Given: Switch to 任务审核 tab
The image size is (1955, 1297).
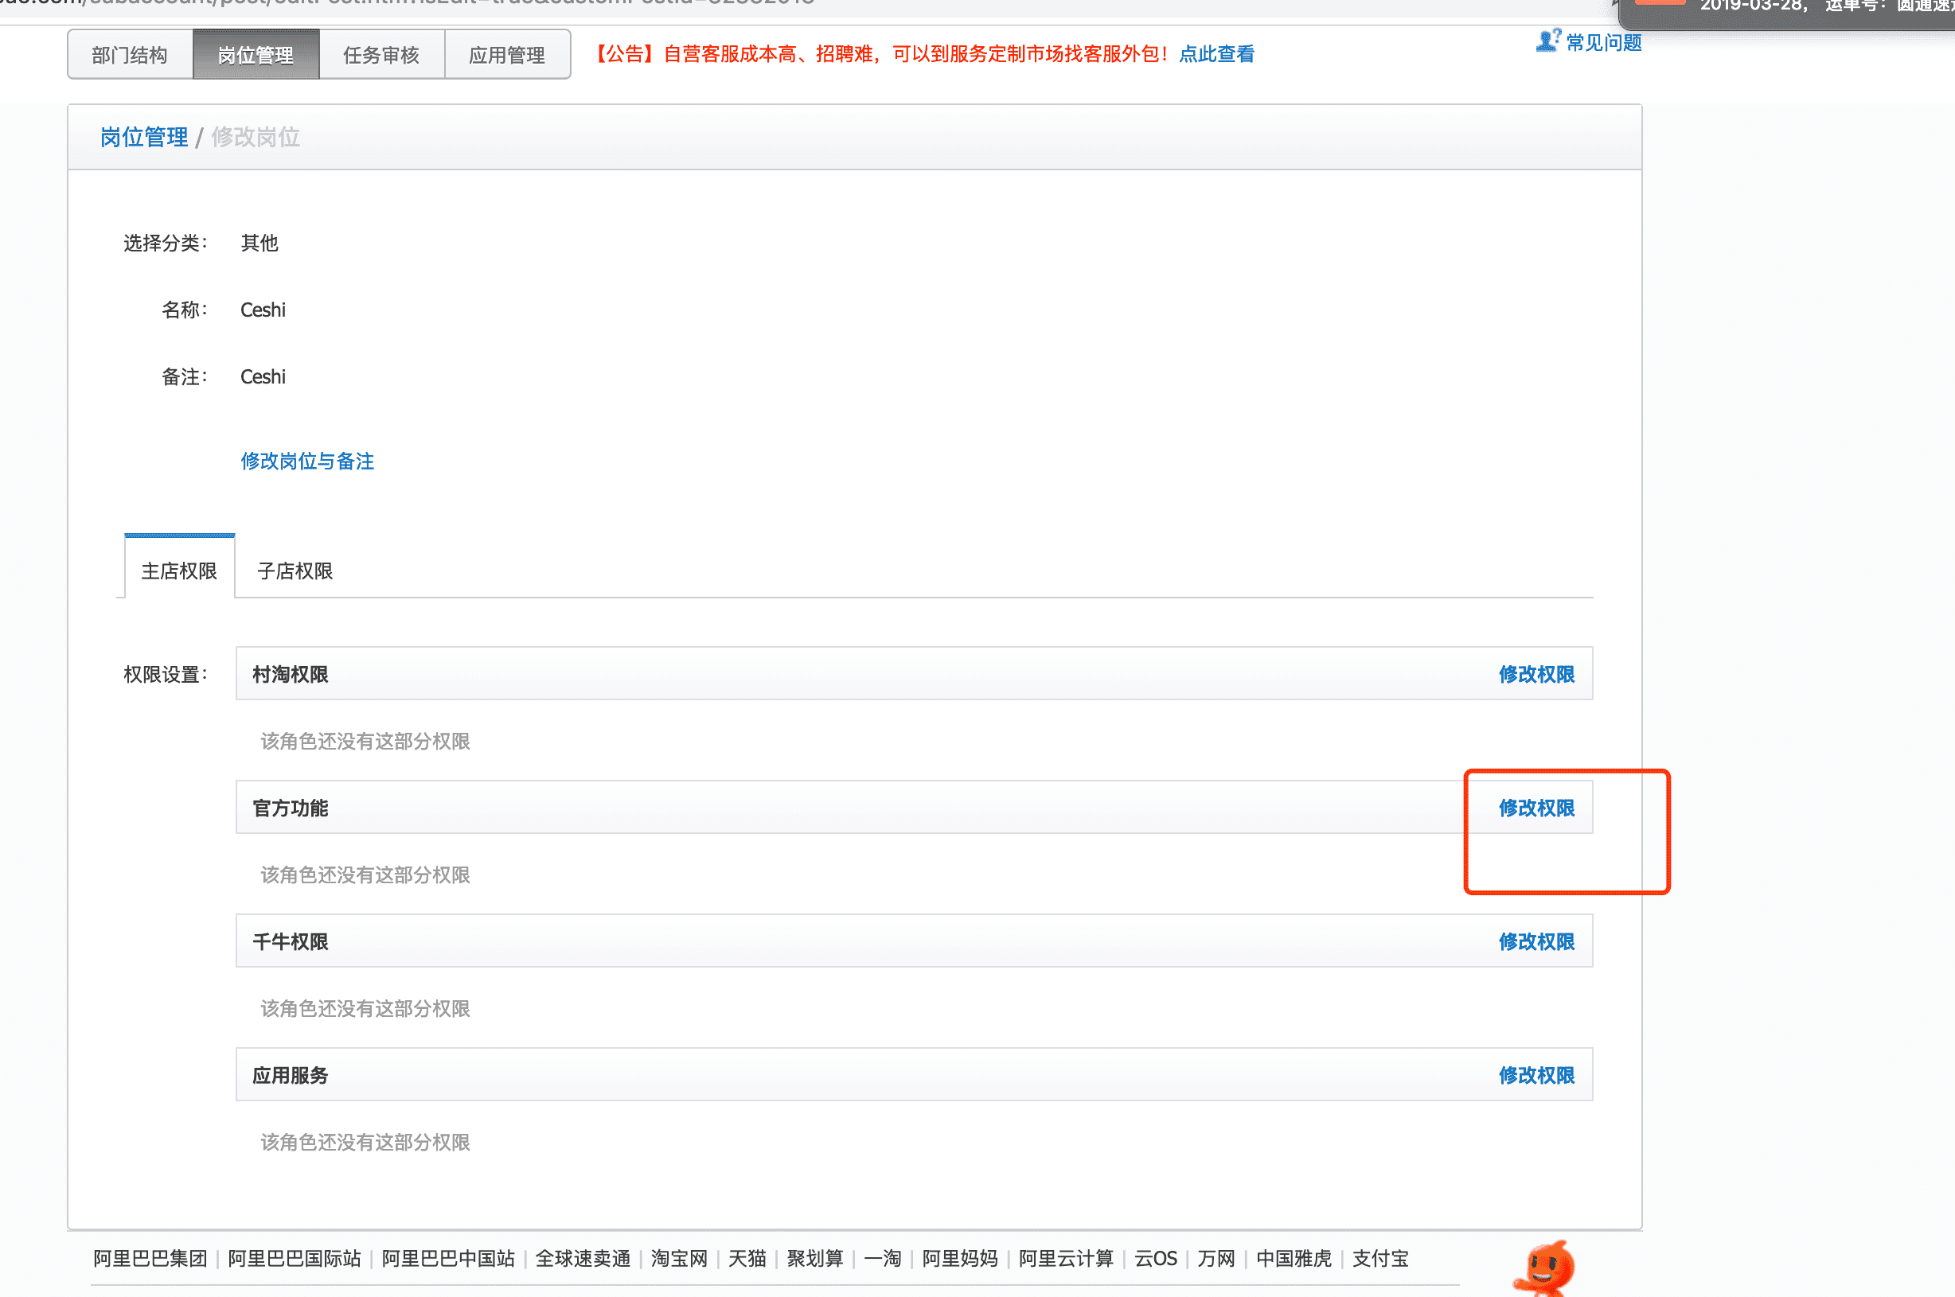Looking at the screenshot, I should [x=381, y=55].
